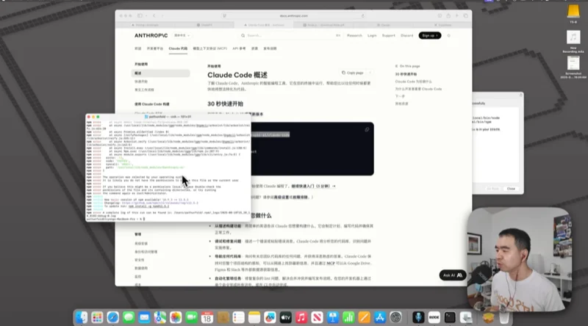This screenshot has height=326, width=588.
Task: Open the Calendar app showing 18
Action: coord(207,318)
